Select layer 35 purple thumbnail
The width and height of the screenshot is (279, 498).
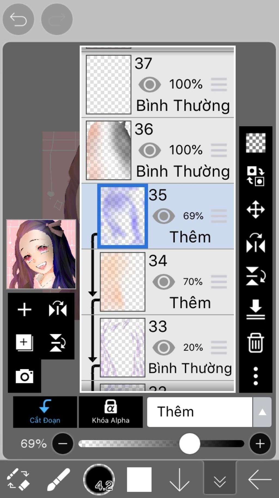tap(123, 216)
